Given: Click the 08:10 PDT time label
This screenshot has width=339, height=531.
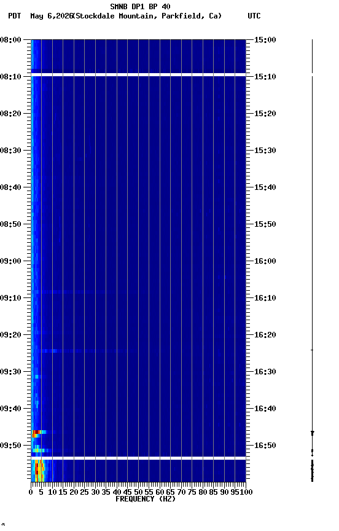Looking at the screenshot, I should (10, 77).
